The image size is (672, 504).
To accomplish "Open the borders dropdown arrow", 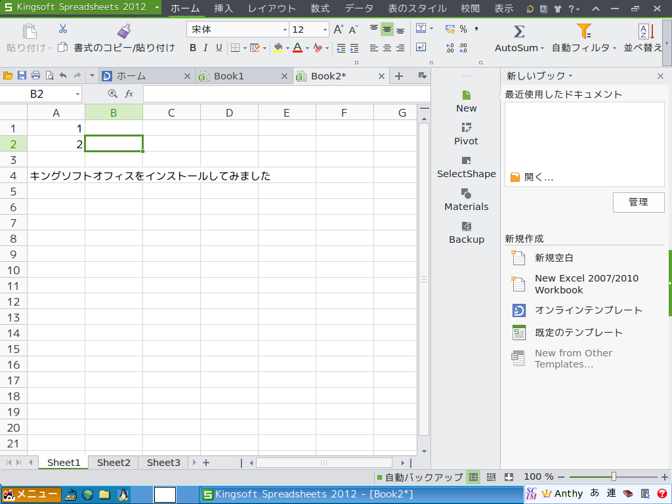I will 245,48.
